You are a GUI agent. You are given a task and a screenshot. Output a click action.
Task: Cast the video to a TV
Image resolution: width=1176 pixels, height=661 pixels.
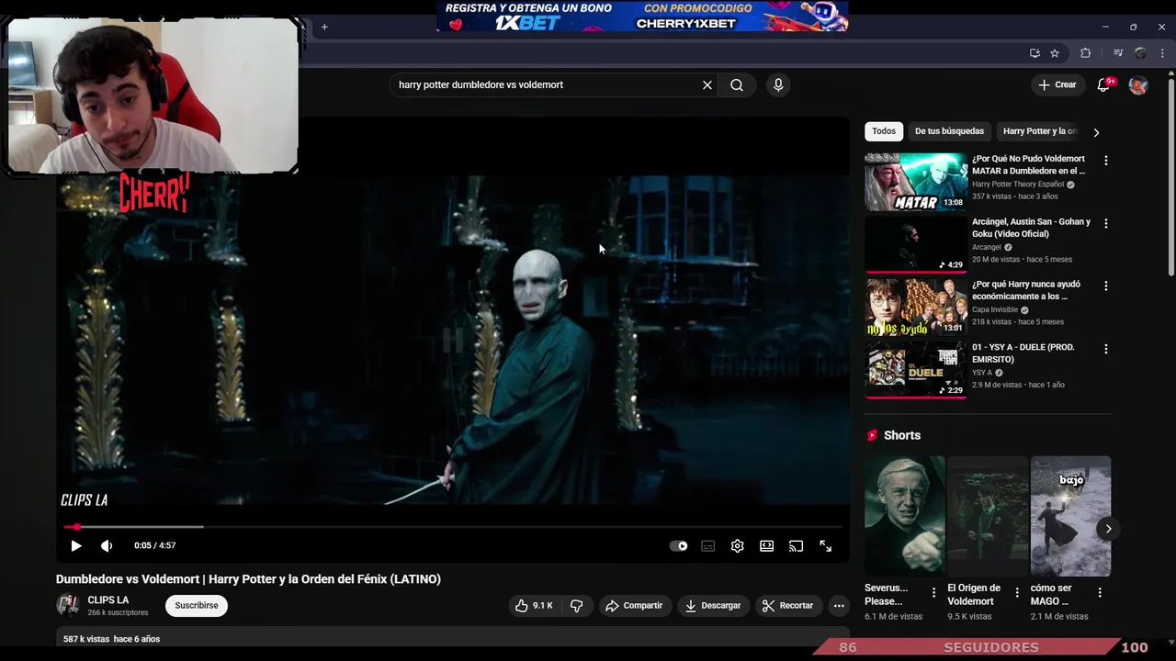[797, 545]
